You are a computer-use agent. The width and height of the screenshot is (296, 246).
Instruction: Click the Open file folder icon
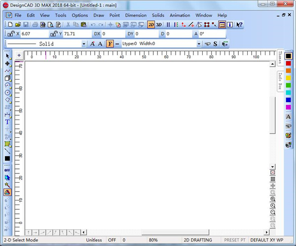point(18,24)
